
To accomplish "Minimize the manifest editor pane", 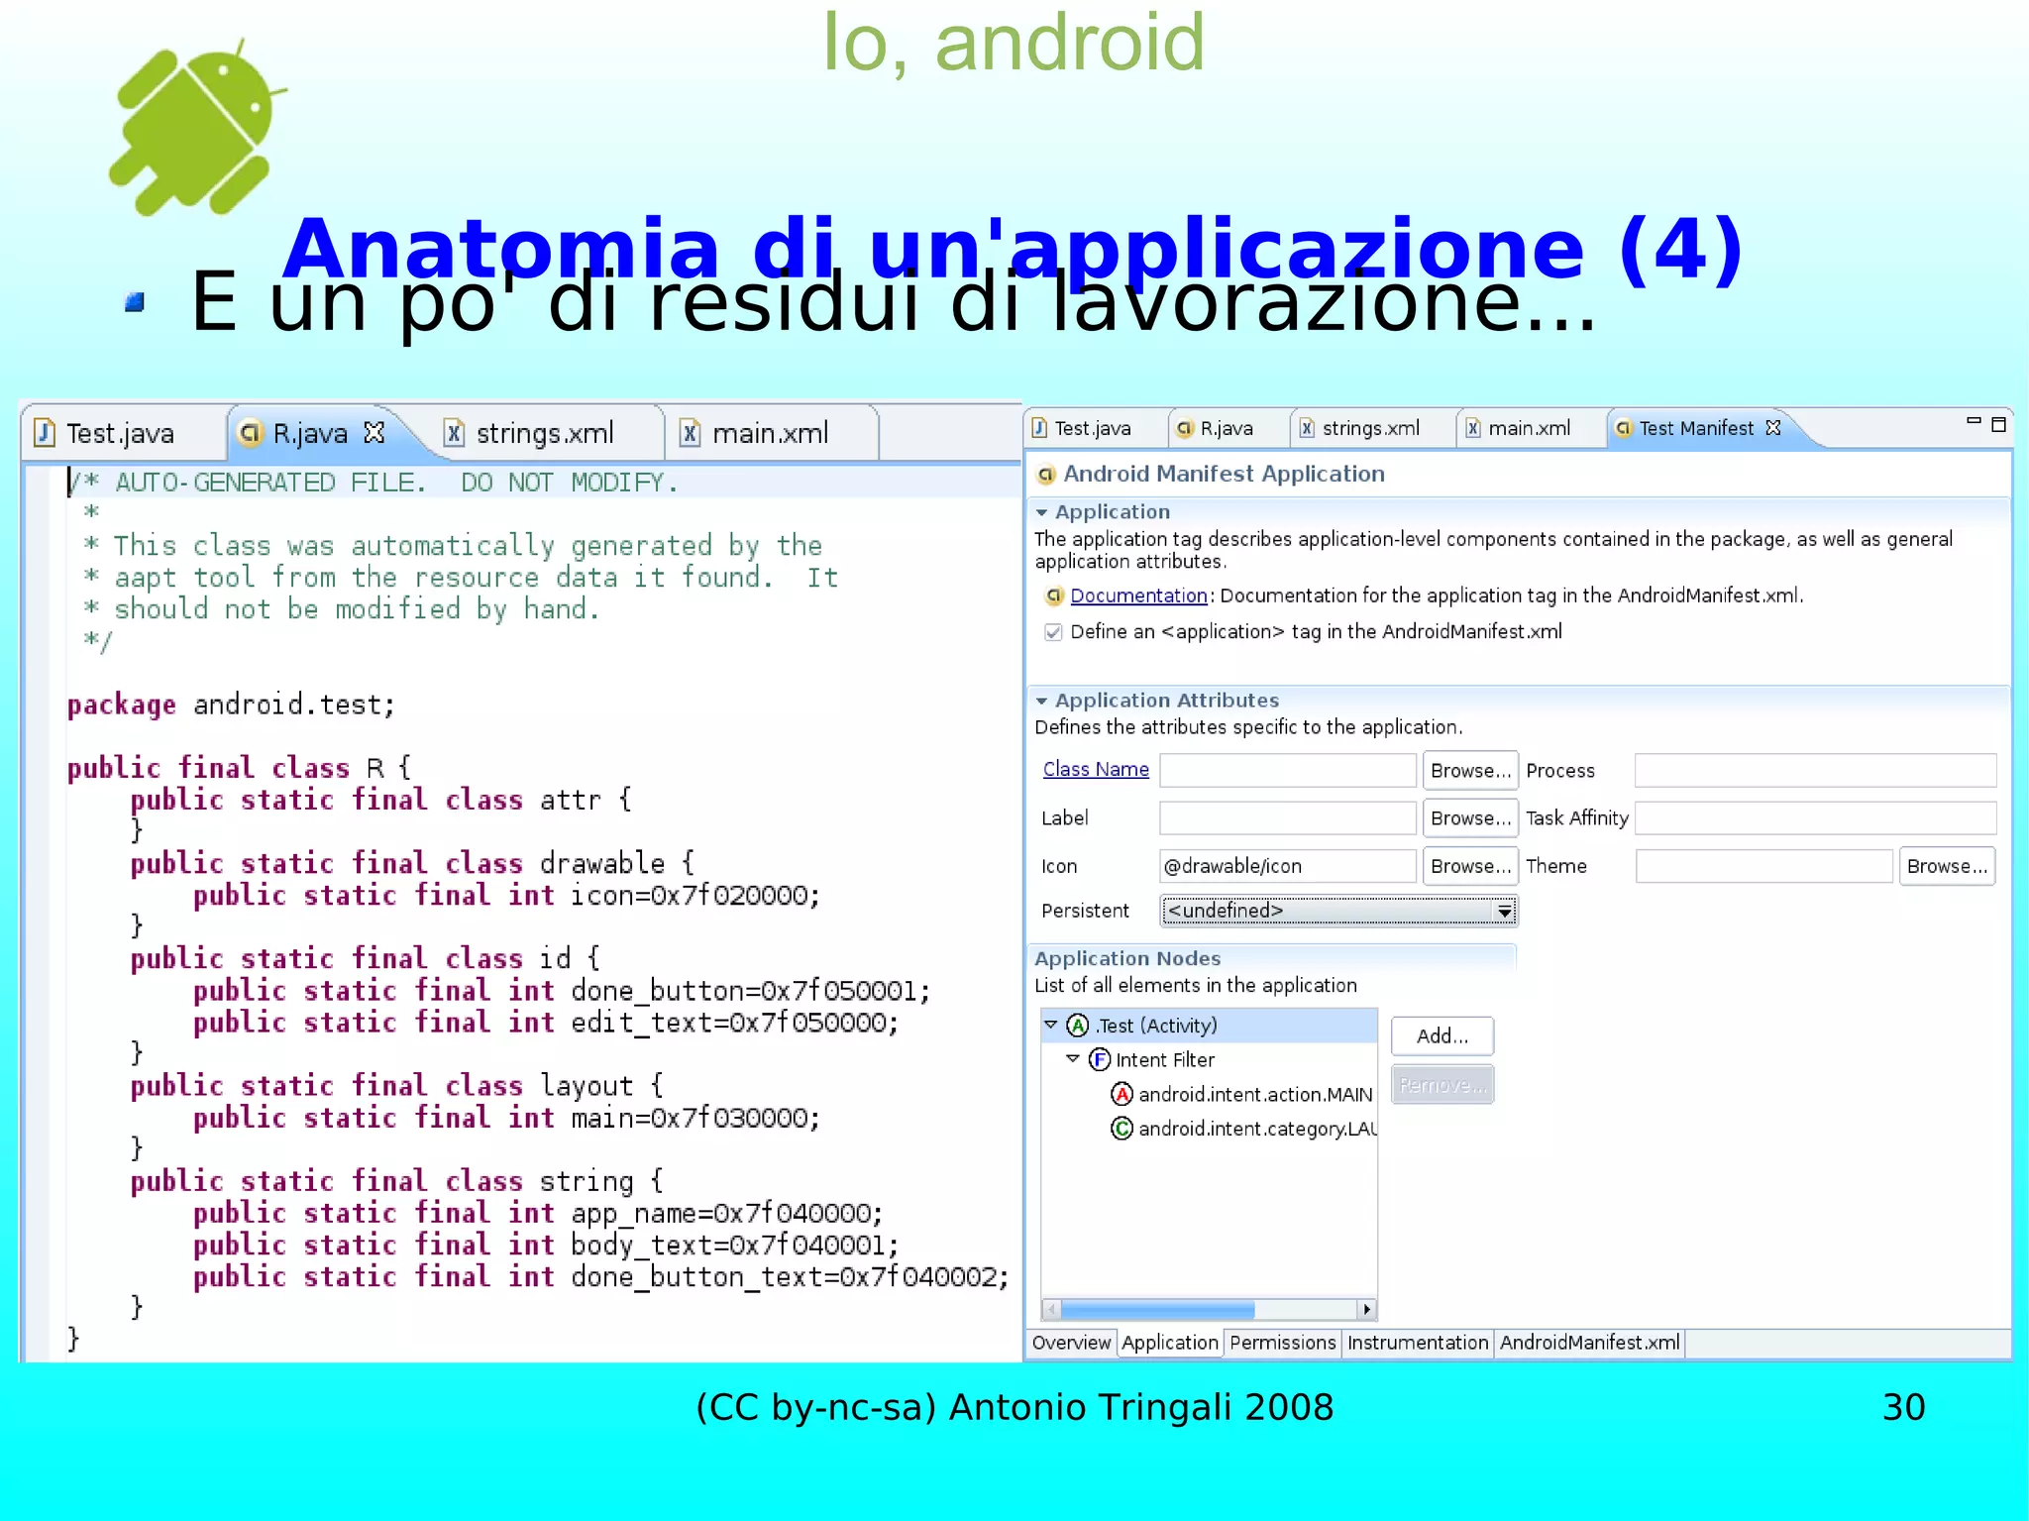I will click(1974, 421).
